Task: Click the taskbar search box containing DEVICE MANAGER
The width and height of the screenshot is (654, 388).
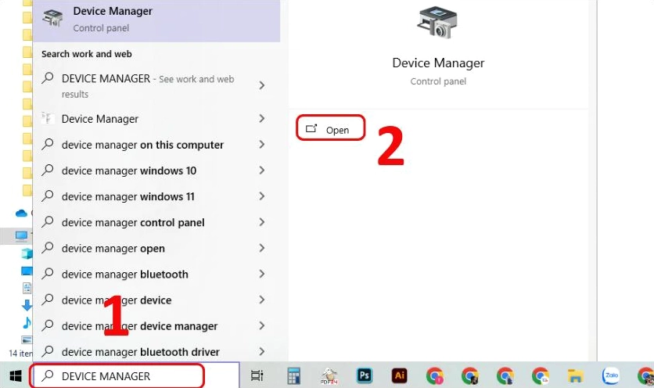Action: pos(135,376)
